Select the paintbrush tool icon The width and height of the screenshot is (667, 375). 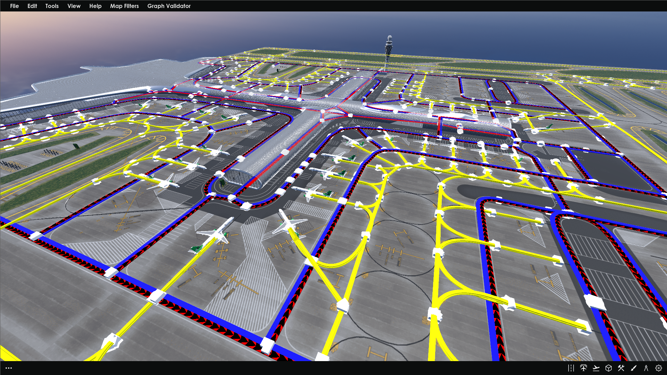(634, 368)
